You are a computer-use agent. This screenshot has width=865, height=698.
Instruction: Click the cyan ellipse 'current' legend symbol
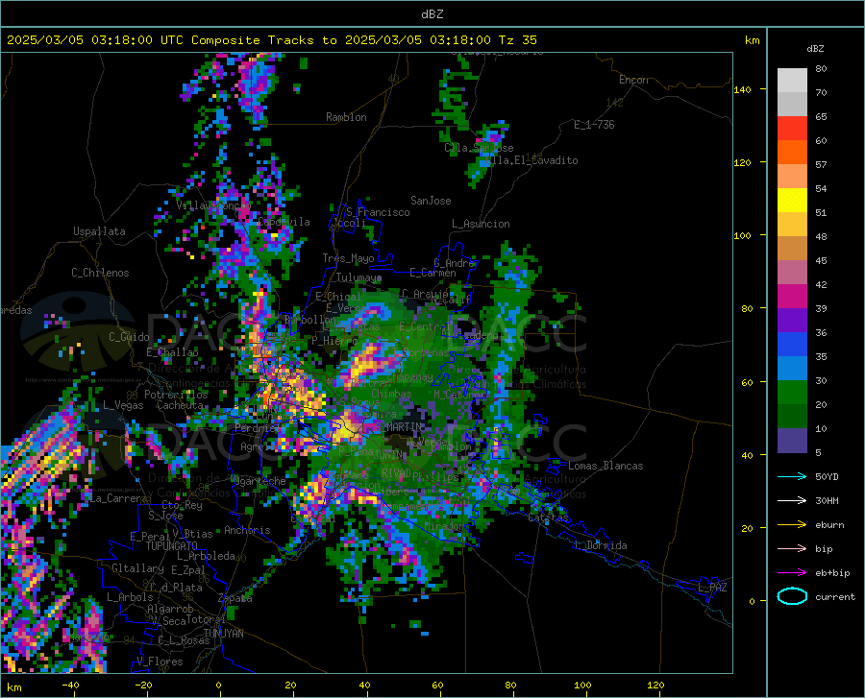tap(792, 596)
